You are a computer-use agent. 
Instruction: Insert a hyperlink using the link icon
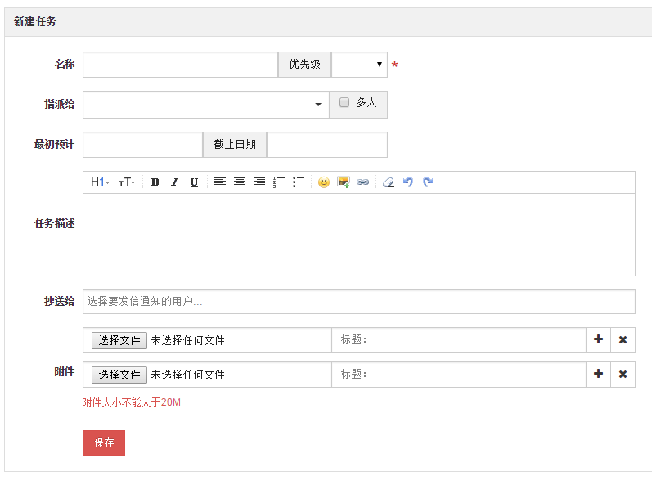(363, 182)
